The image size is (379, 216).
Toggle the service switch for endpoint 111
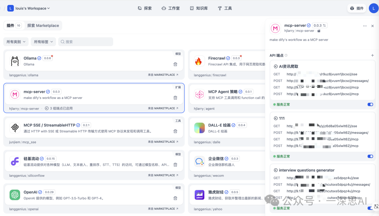pyautogui.click(x=370, y=156)
